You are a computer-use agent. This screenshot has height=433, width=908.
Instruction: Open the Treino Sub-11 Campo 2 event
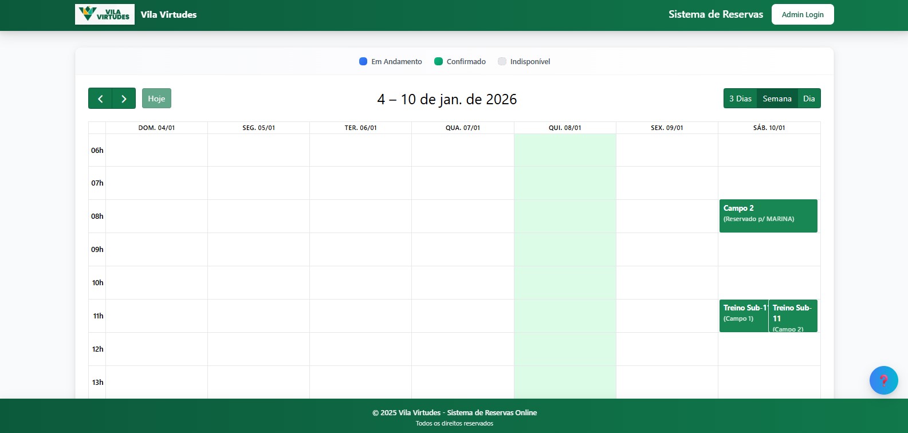(793, 316)
